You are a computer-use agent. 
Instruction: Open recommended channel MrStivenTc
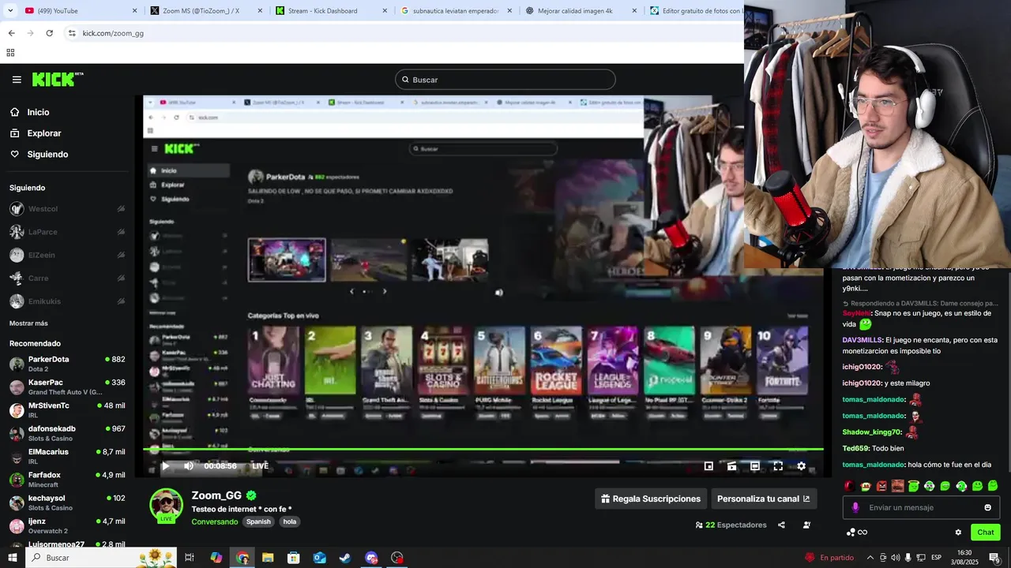[x=67, y=410]
